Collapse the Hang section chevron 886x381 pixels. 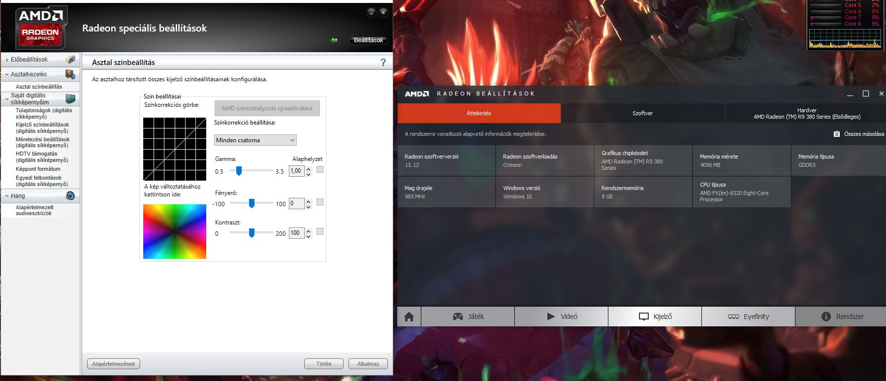pyautogui.click(x=6, y=196)
